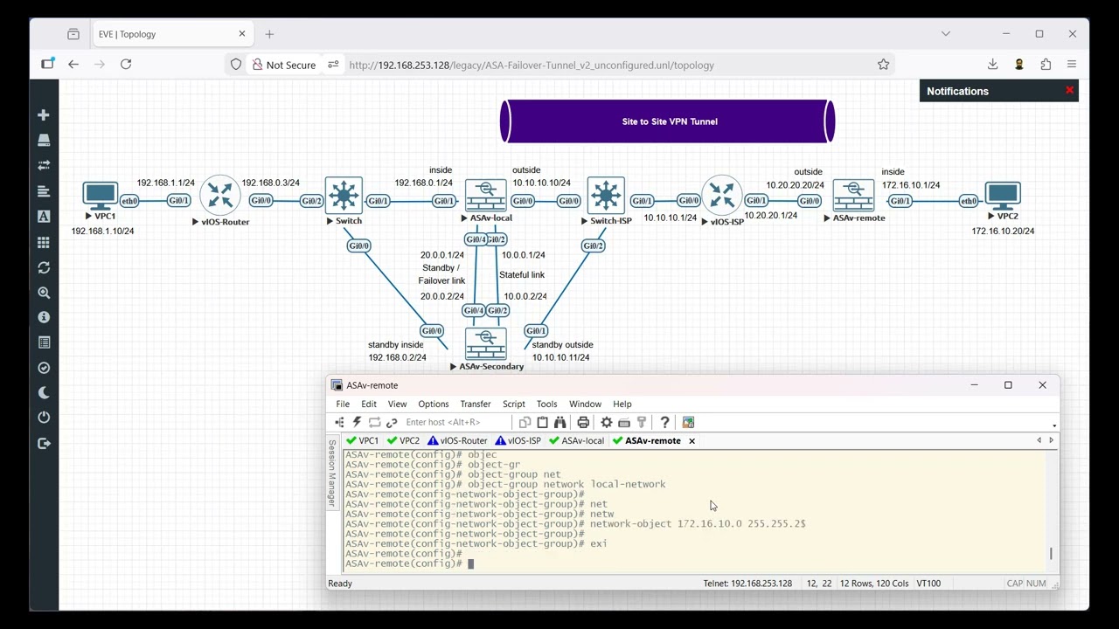This screenshot has width=1119, height=629.
Task: Click the Public-key key icon in SecureCRT toolbar
Action: point(642,423)
